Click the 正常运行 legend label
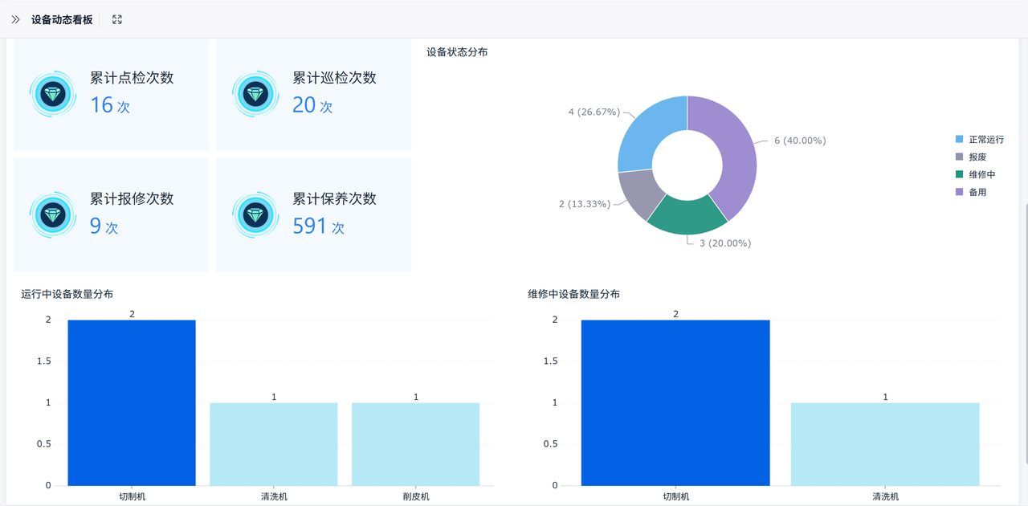This screenshot has width=1028, height=506. click(986, 140)
